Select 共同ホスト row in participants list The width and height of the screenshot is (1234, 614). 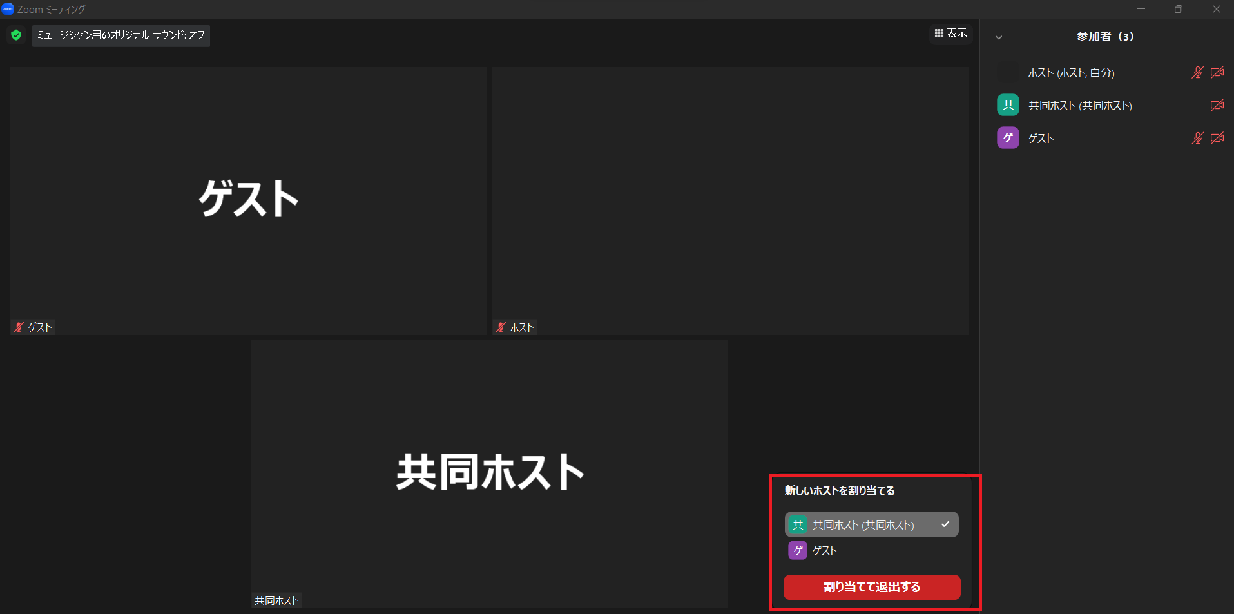click(1080, 105)
